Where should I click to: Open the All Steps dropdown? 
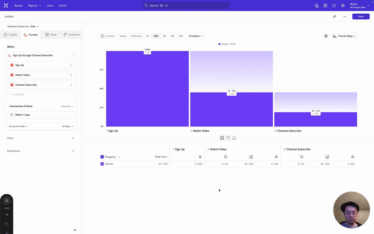tap(68, 126)
